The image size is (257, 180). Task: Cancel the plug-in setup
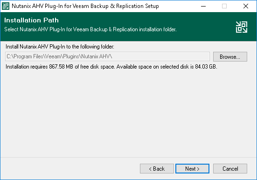pyautogui.click(x=230, y=168)
